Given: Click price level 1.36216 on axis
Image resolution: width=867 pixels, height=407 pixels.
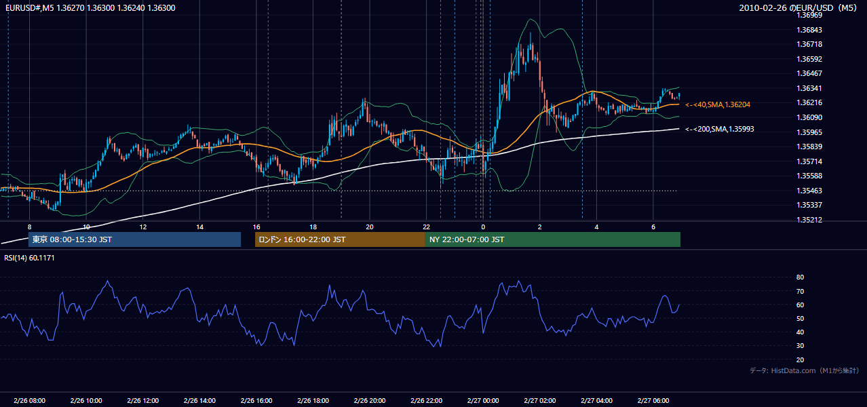Looking at the screenshot, I should (809, 102).
